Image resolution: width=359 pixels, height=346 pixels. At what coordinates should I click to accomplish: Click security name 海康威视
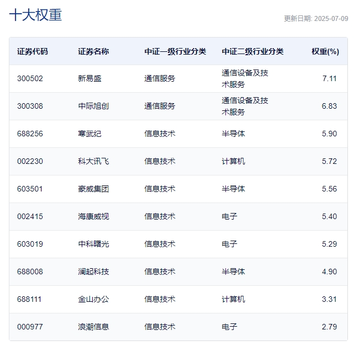point(93,216)
